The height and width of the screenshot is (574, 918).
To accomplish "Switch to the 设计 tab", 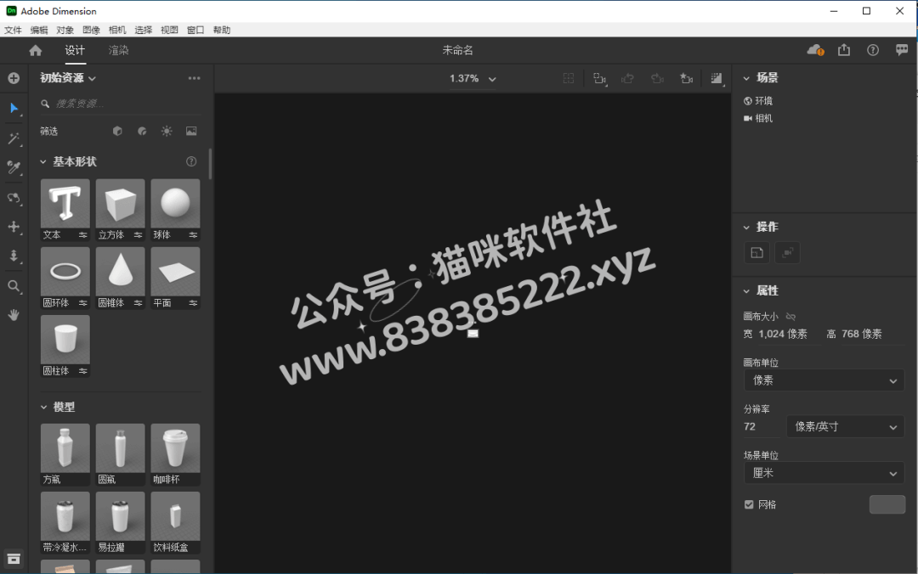I will [x=75, y=50].
